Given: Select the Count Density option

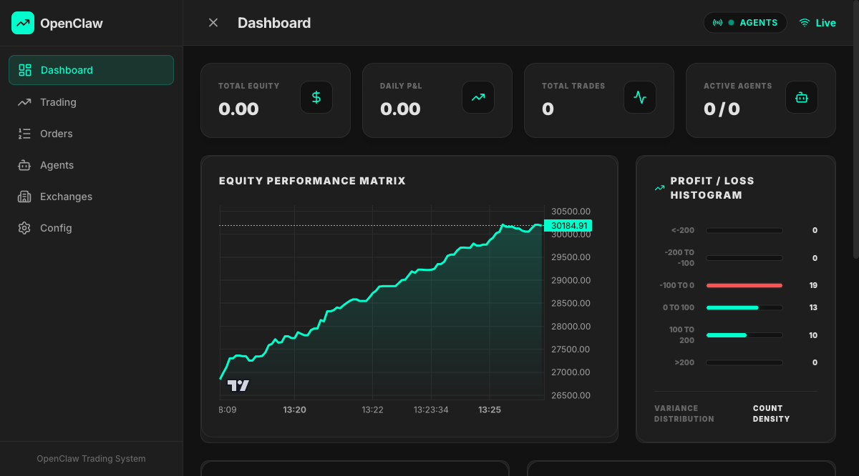Looking at the screenshot, I should [771, 414].
